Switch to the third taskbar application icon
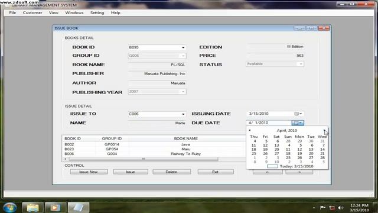This screenshot has width=378, height=213. [x=78, y=208]
